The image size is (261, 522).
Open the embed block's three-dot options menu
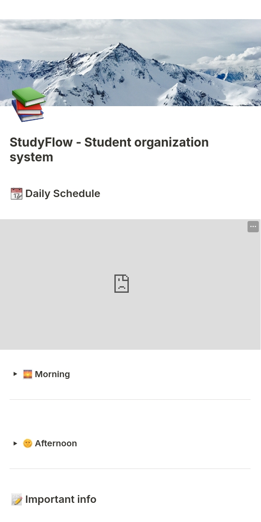[253, 227]
